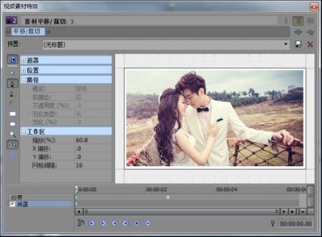Screen dimensions: 322x237
Task: Toggle the show properties button in sidebar
Action: click(12, 59)
